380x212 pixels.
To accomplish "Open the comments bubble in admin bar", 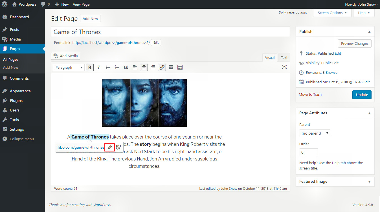I will (45, 4).
